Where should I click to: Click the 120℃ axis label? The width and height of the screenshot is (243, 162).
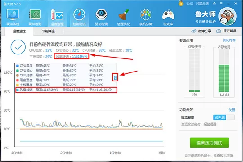point(8,73)
